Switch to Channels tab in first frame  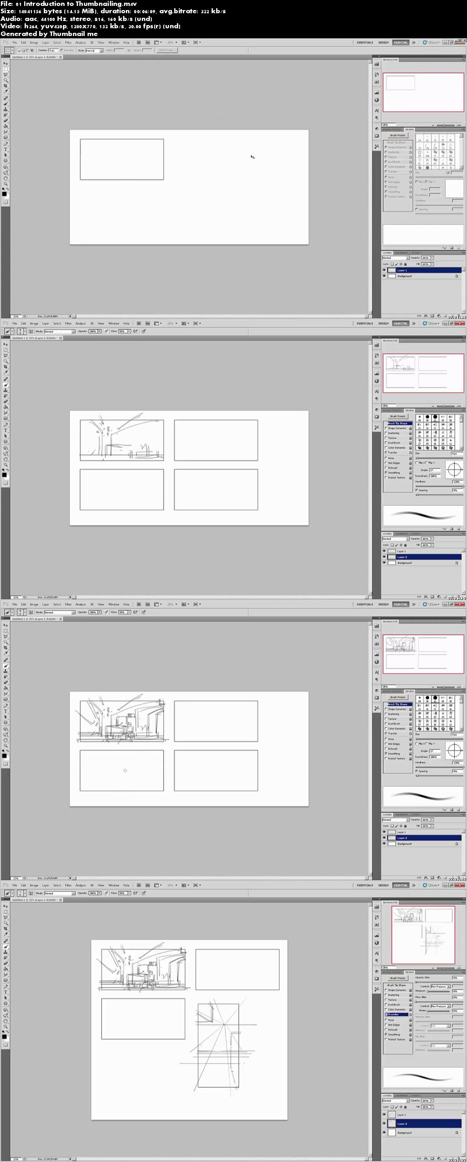[401, 252]
